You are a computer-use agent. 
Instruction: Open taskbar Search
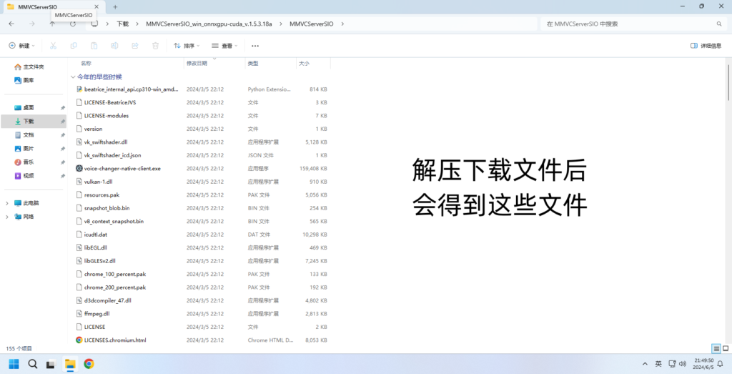coord(33,364)
